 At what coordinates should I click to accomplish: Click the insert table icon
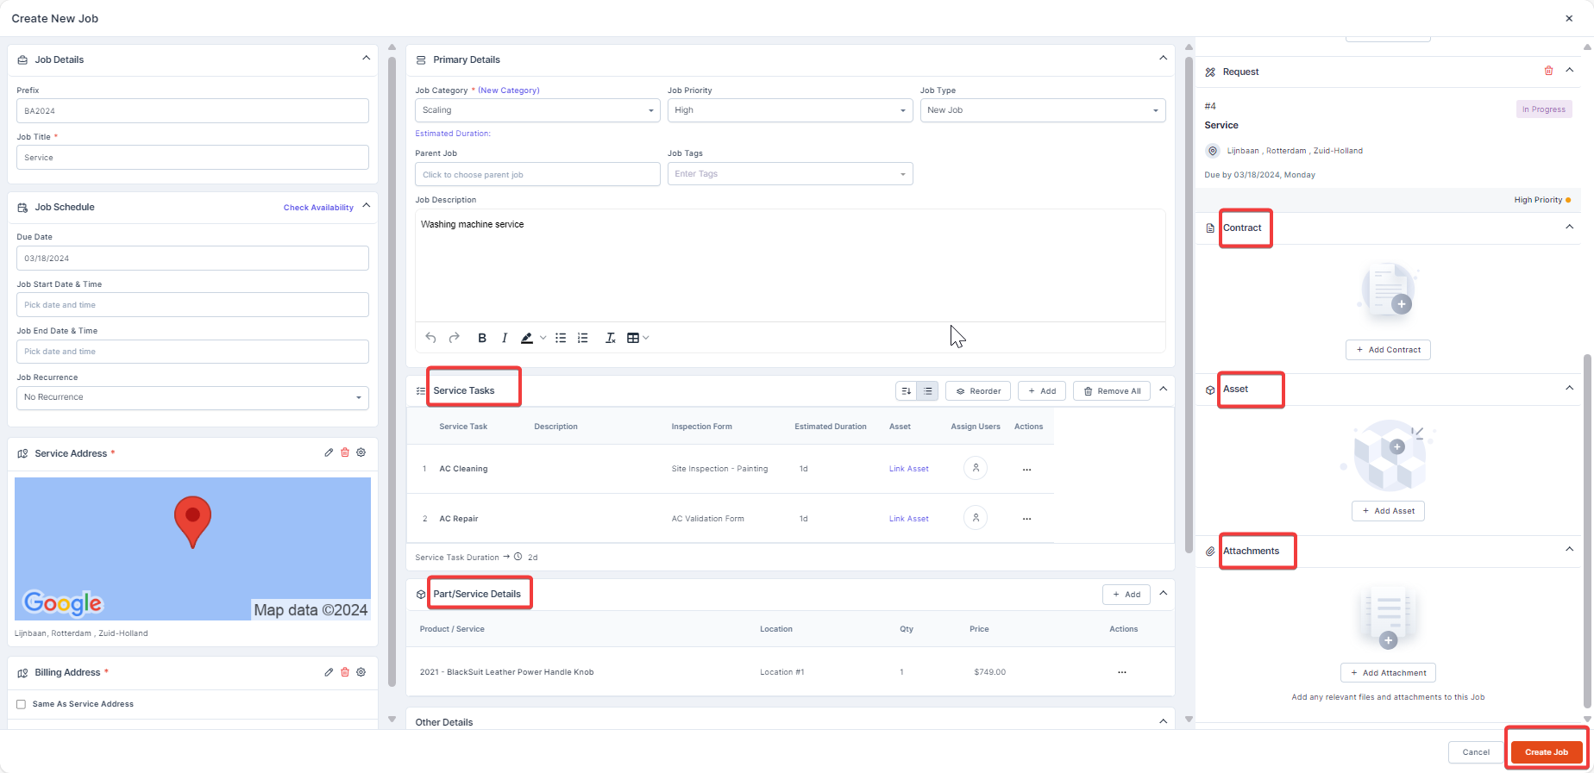pos(633,338)
